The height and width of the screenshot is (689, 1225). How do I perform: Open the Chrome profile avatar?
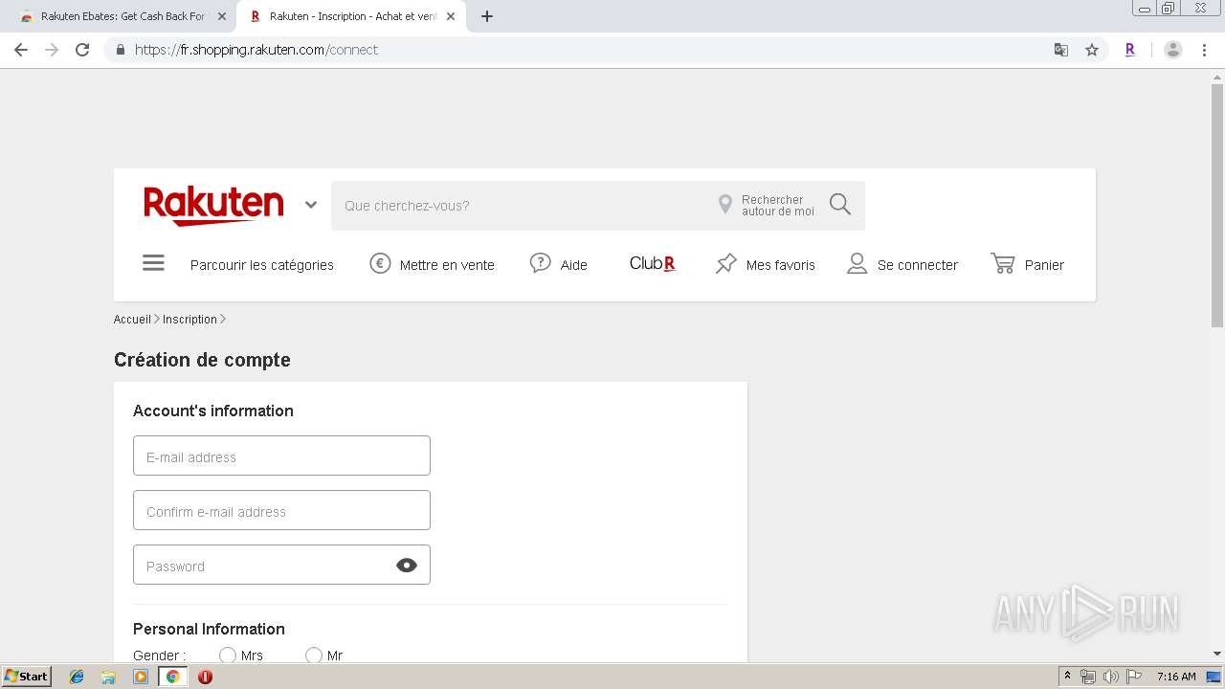(x=1173, y=50)
